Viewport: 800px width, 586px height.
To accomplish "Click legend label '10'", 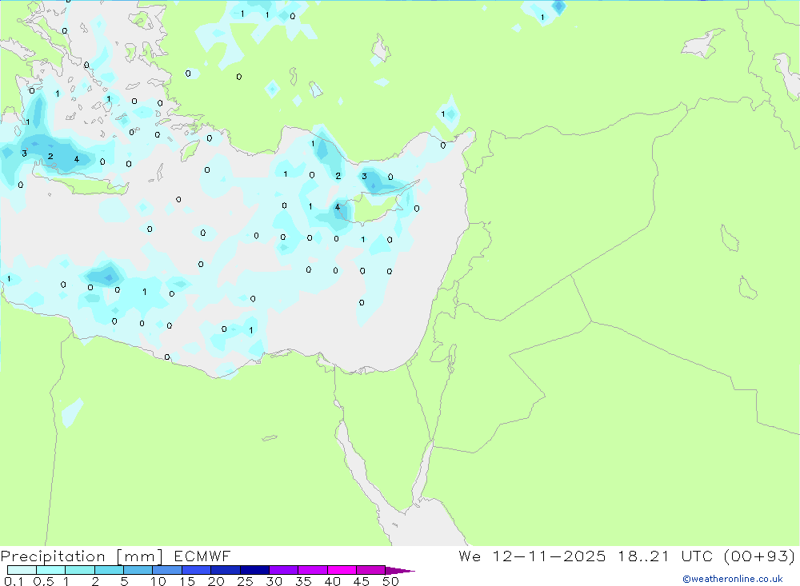I will point(158,581).
